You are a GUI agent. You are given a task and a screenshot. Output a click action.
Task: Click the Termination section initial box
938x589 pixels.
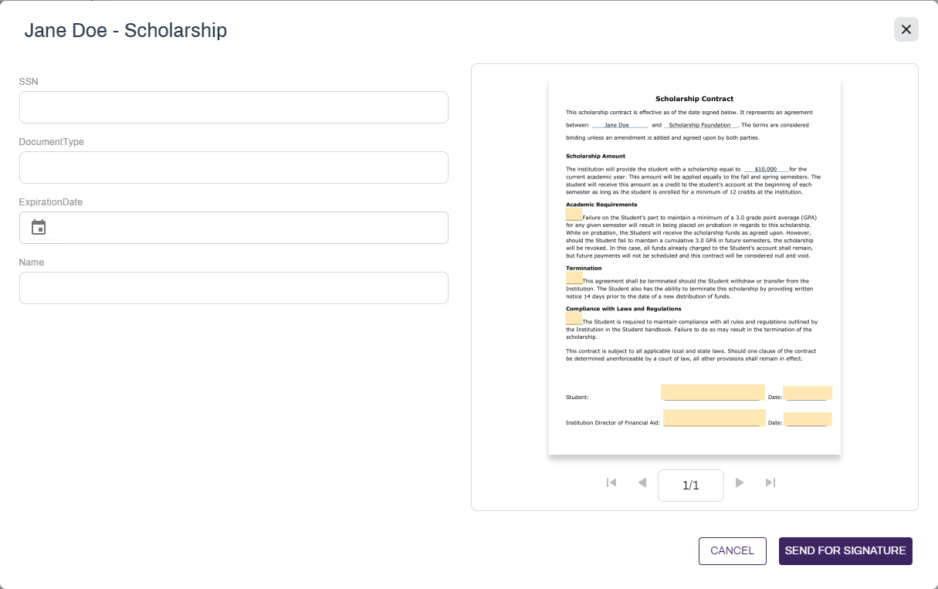click(x=574, y=278)
